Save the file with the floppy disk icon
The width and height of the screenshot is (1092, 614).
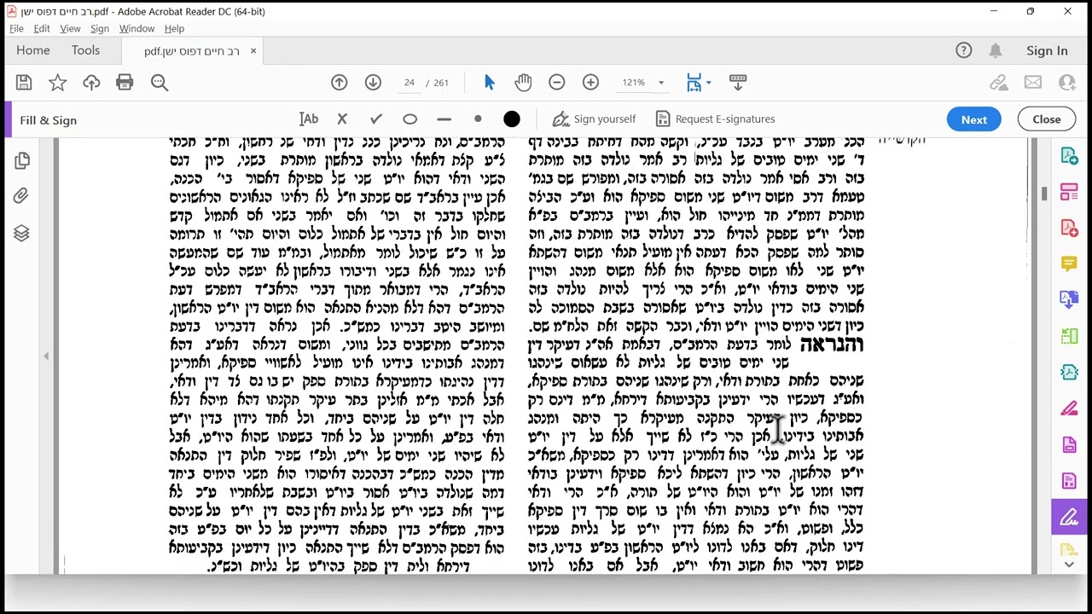tap(24, 83)
